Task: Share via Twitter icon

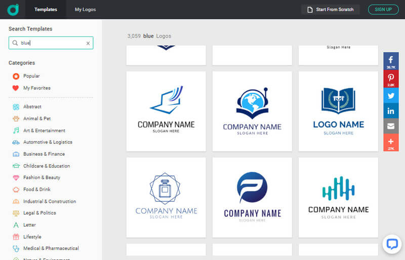Action: click(x=391, y=95)
